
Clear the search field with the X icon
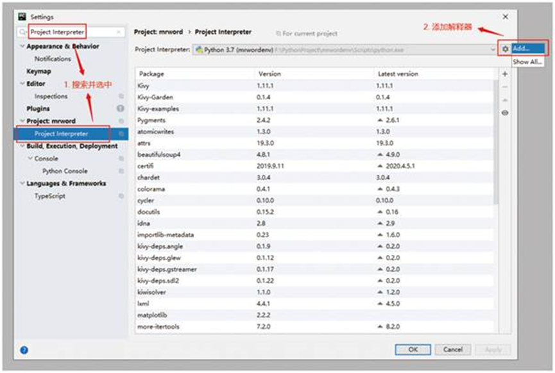(119, 32)
